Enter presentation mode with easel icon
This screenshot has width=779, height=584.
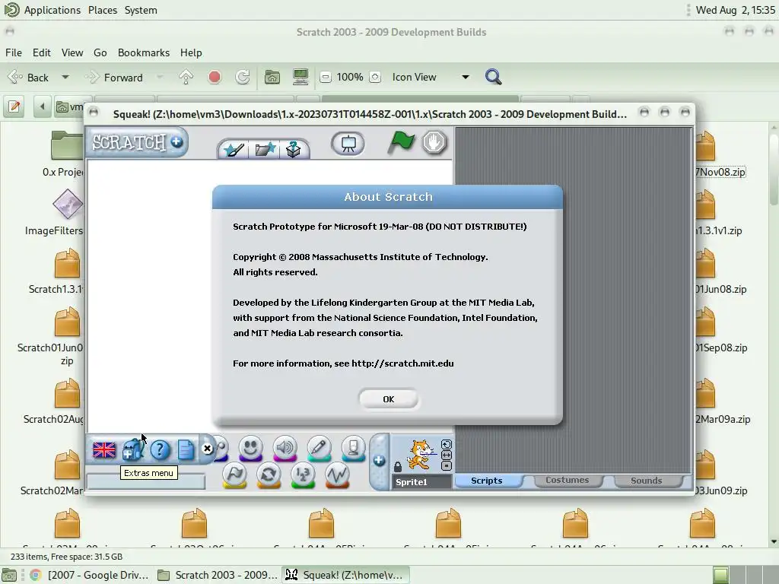tap(348, 144)
